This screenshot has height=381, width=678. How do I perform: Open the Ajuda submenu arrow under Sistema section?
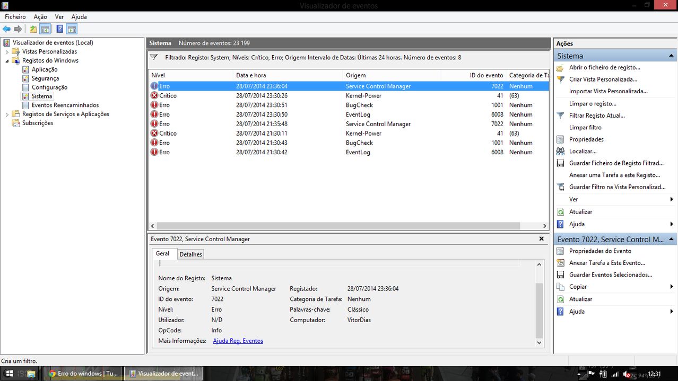[x=672, y=224]
